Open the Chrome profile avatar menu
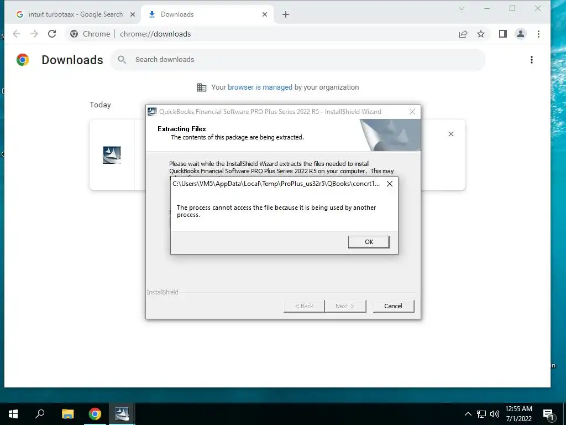 [521, 34]
